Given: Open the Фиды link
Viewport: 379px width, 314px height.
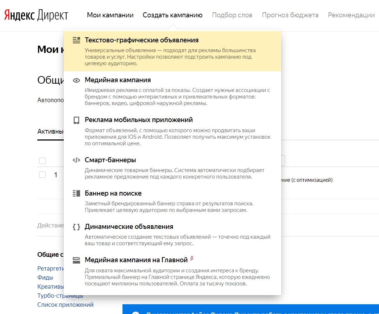Looking at the screenshot, I should [45, 277].
